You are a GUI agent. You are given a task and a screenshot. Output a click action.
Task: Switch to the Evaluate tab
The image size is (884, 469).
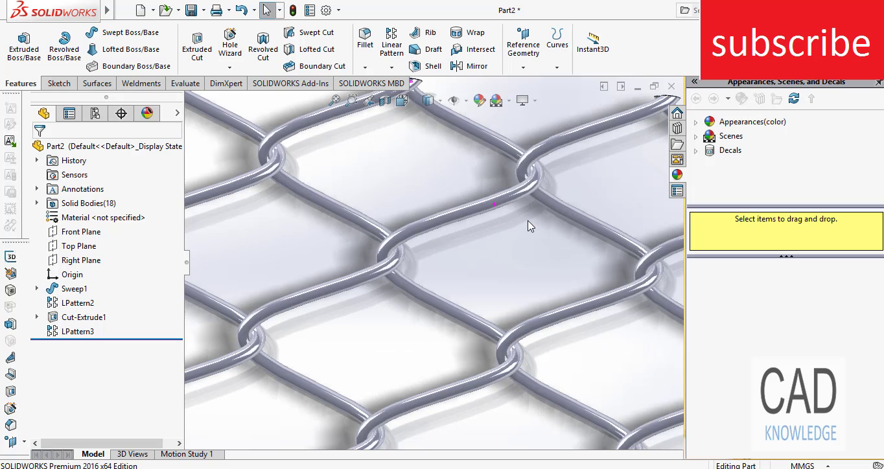pyautogui.click(x=185, y=83)
